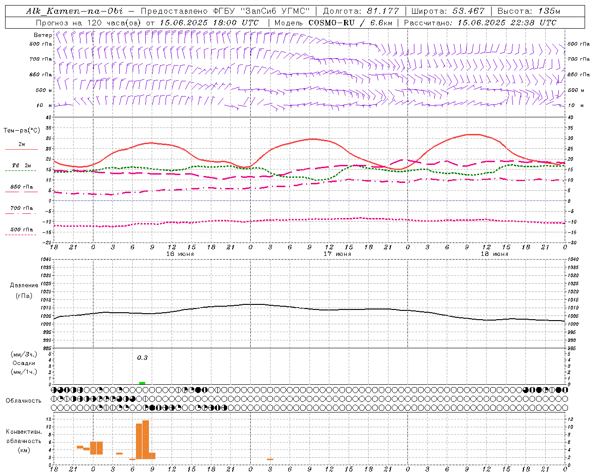Click the (мм/1ч.) precipitation unit label
Viewport: 592px width, 473px height.
click(24, 372)
